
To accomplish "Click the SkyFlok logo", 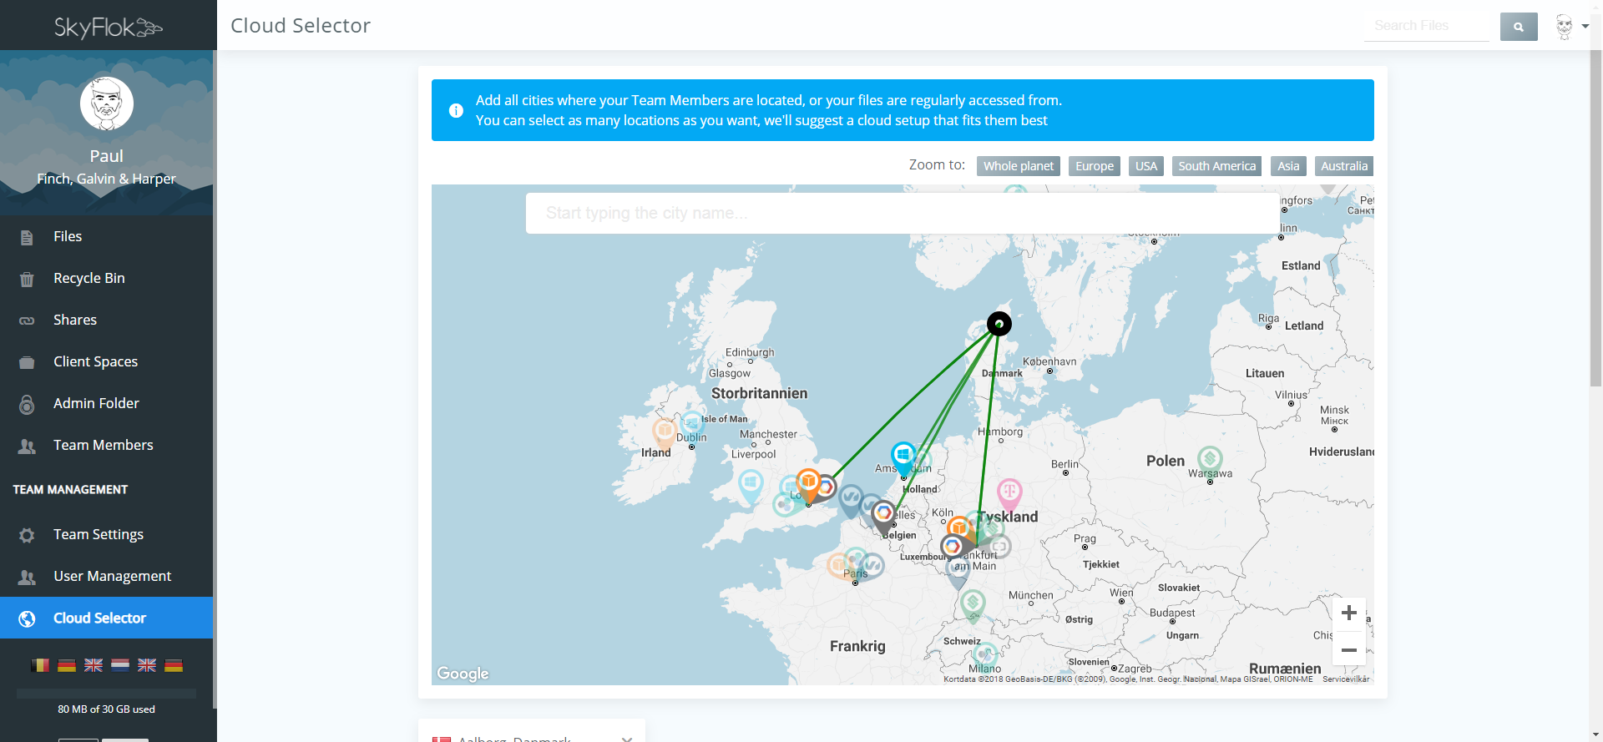I will coord(108,27).
